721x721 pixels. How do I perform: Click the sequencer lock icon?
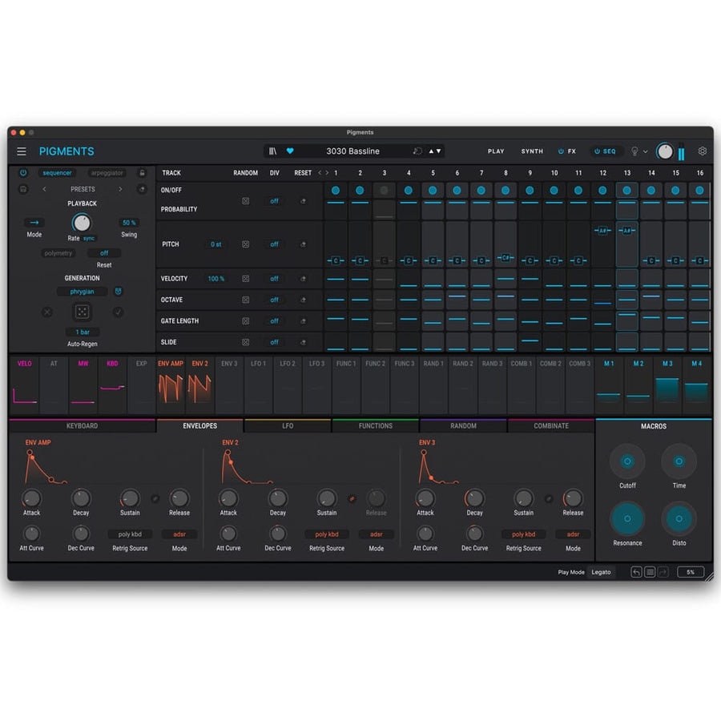tap(142, 173)
